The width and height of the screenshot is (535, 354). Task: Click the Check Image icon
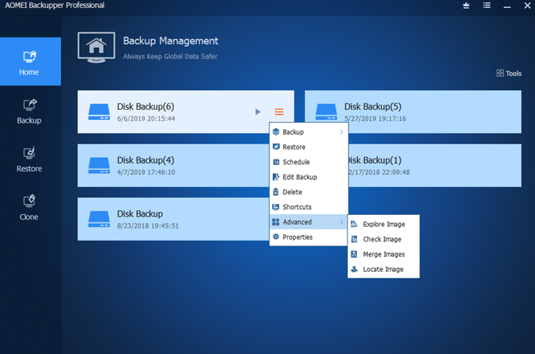click(x=354, y=239)
